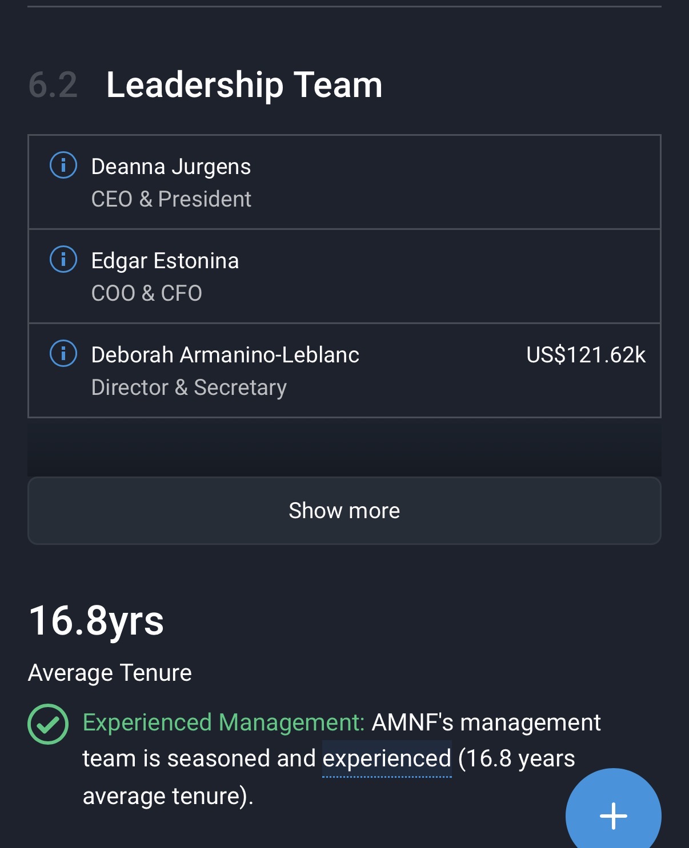Click green checkmark beside Experienced Management
Image resolution: width=689 pixels, height=848 pixels.
[48, 724]
